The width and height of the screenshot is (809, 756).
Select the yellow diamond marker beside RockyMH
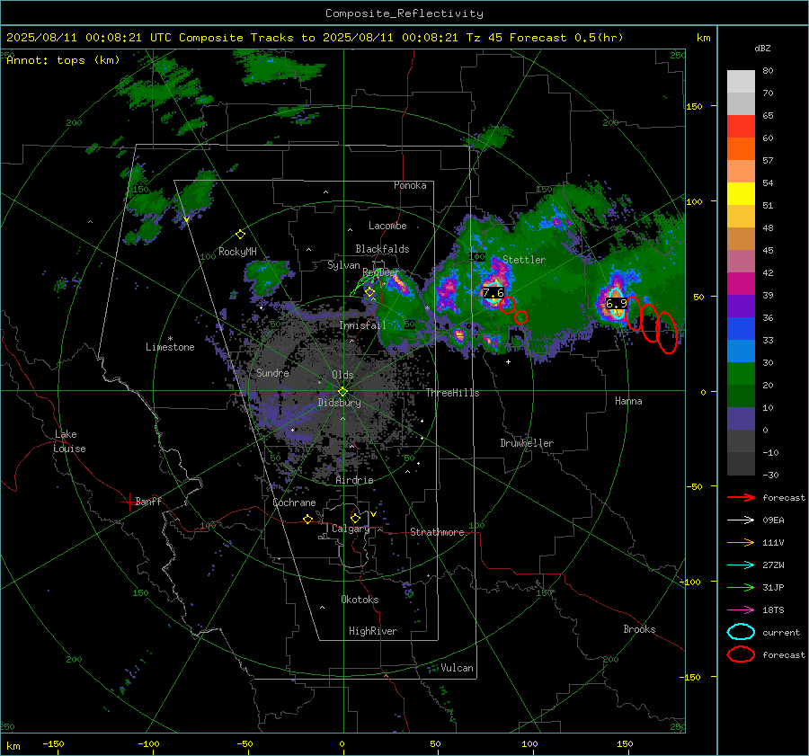click(x=240, y=235)
